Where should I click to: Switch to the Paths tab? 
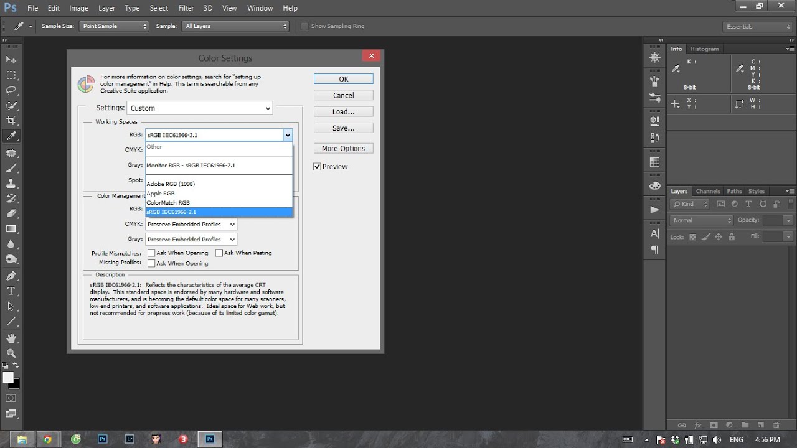[734, 191]
